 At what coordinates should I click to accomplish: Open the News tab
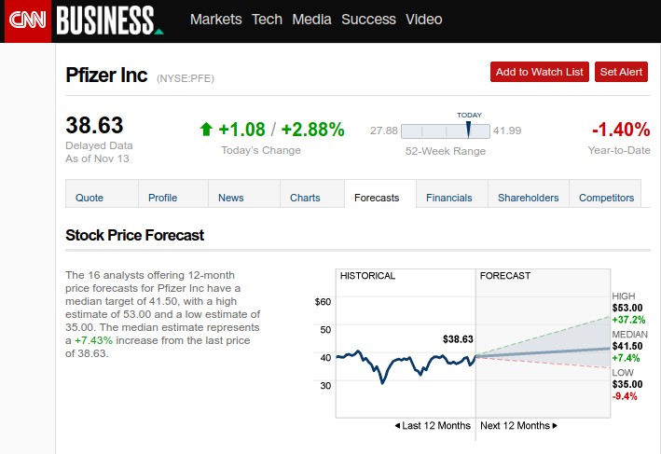pyautogui.click(x=231, y=198)
